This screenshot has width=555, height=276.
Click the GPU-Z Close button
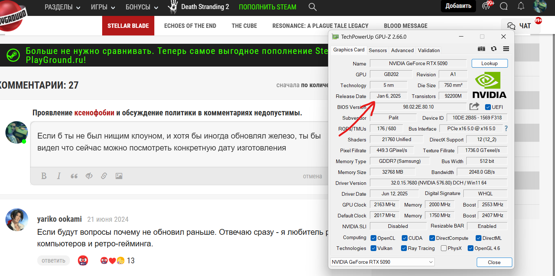tap(494, 262)
